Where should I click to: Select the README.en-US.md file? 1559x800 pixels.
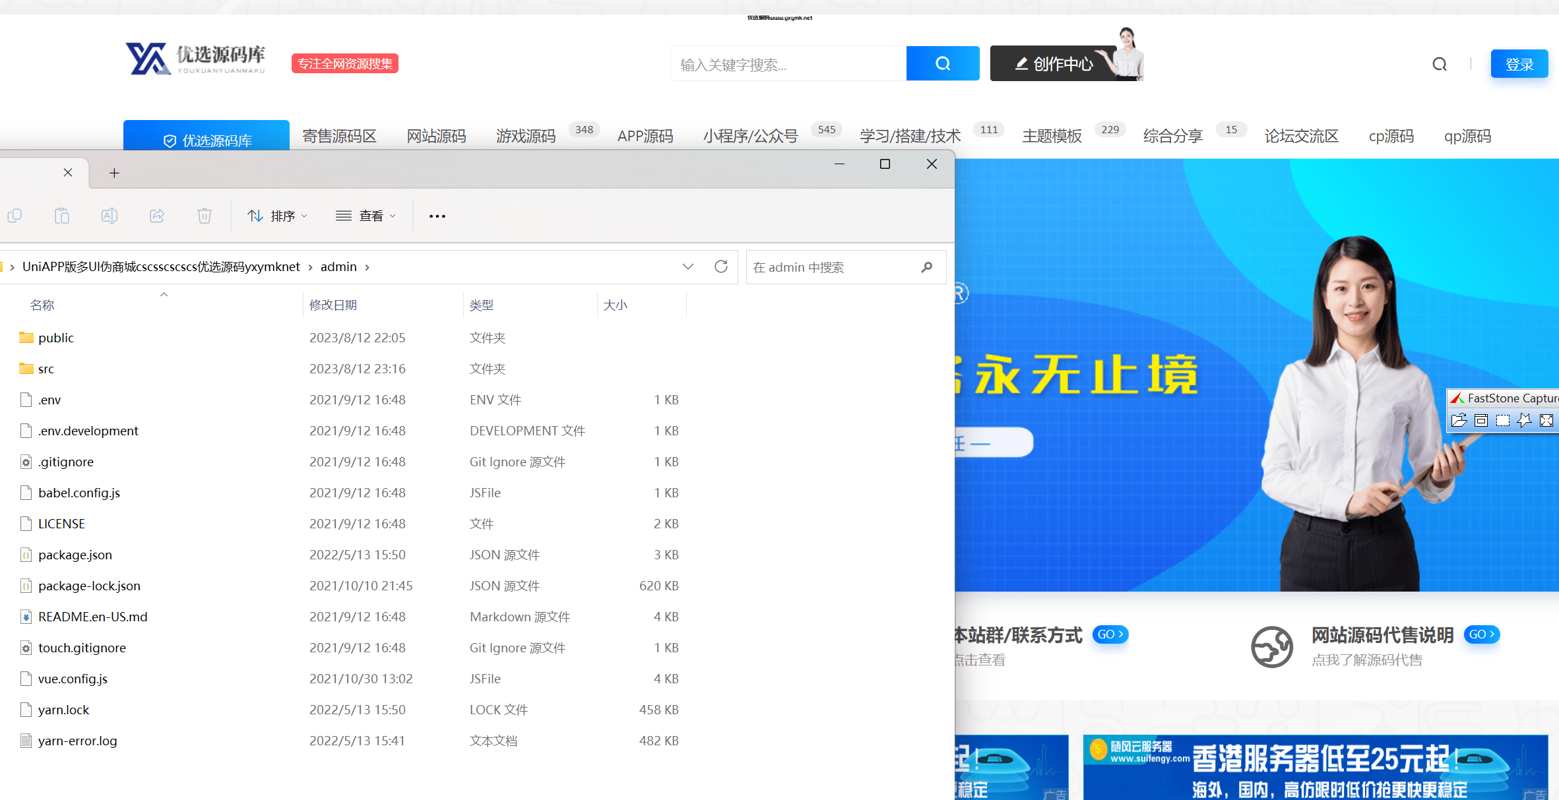coord(92,617)
